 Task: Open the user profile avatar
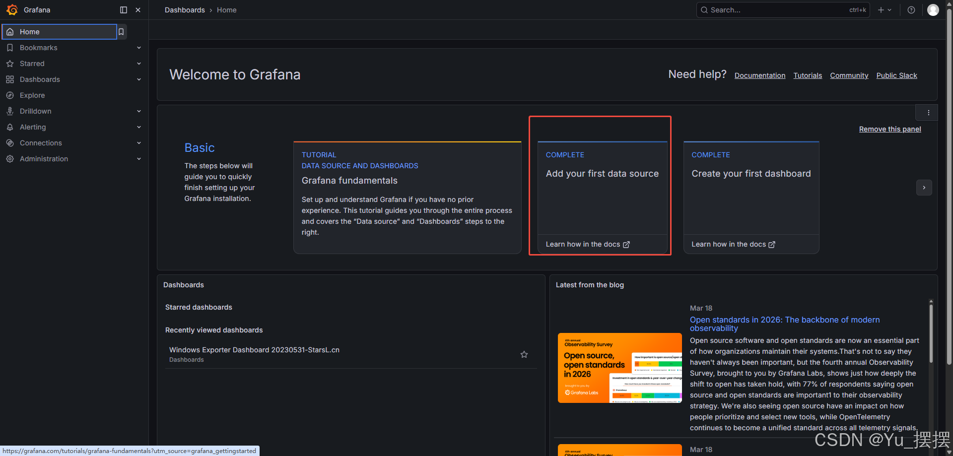point(933,10)
